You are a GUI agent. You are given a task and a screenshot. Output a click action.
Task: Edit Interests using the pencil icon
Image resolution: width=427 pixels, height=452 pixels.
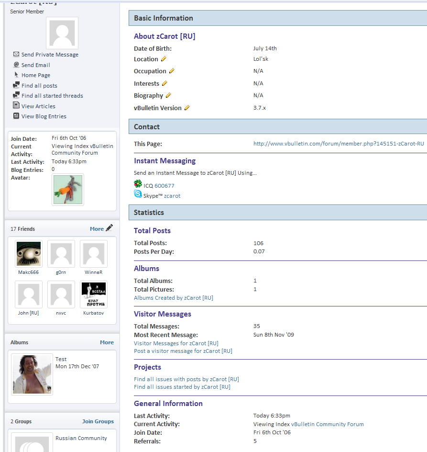click(x=164, y=83)
